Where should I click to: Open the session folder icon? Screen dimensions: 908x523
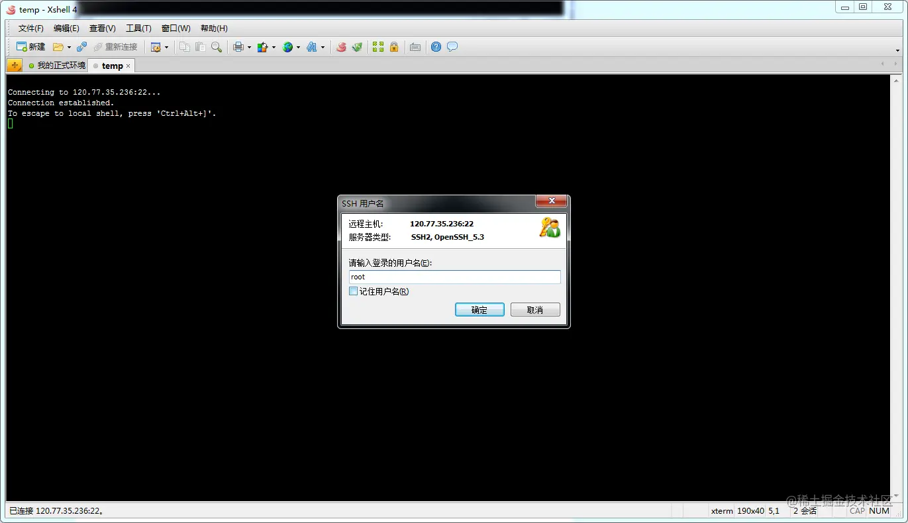pyautogui.click(x=58, y=47)
